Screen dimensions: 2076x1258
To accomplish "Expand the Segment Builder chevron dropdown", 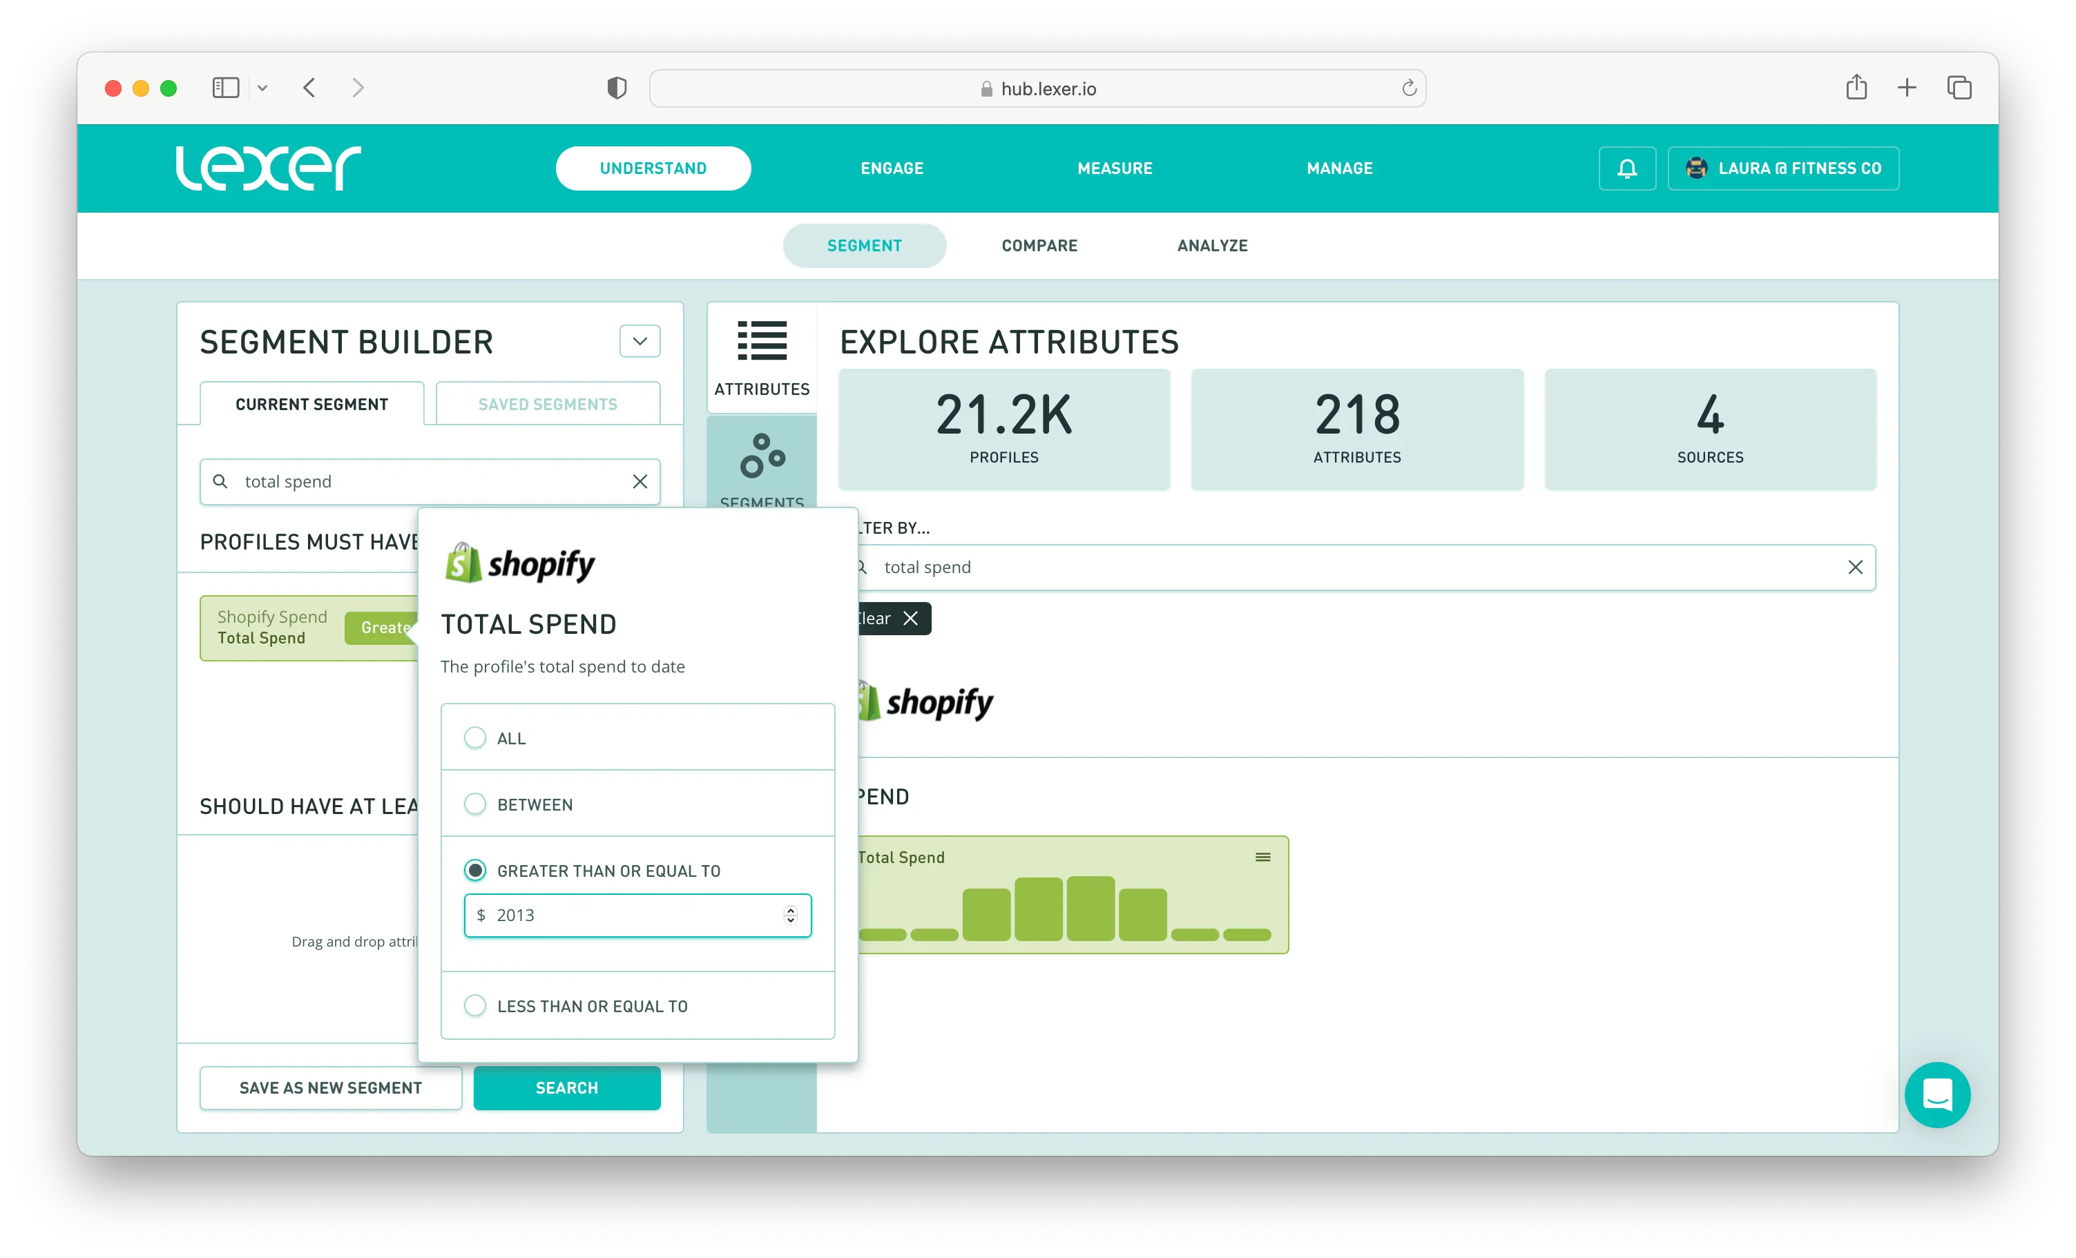I will [640, 341].
